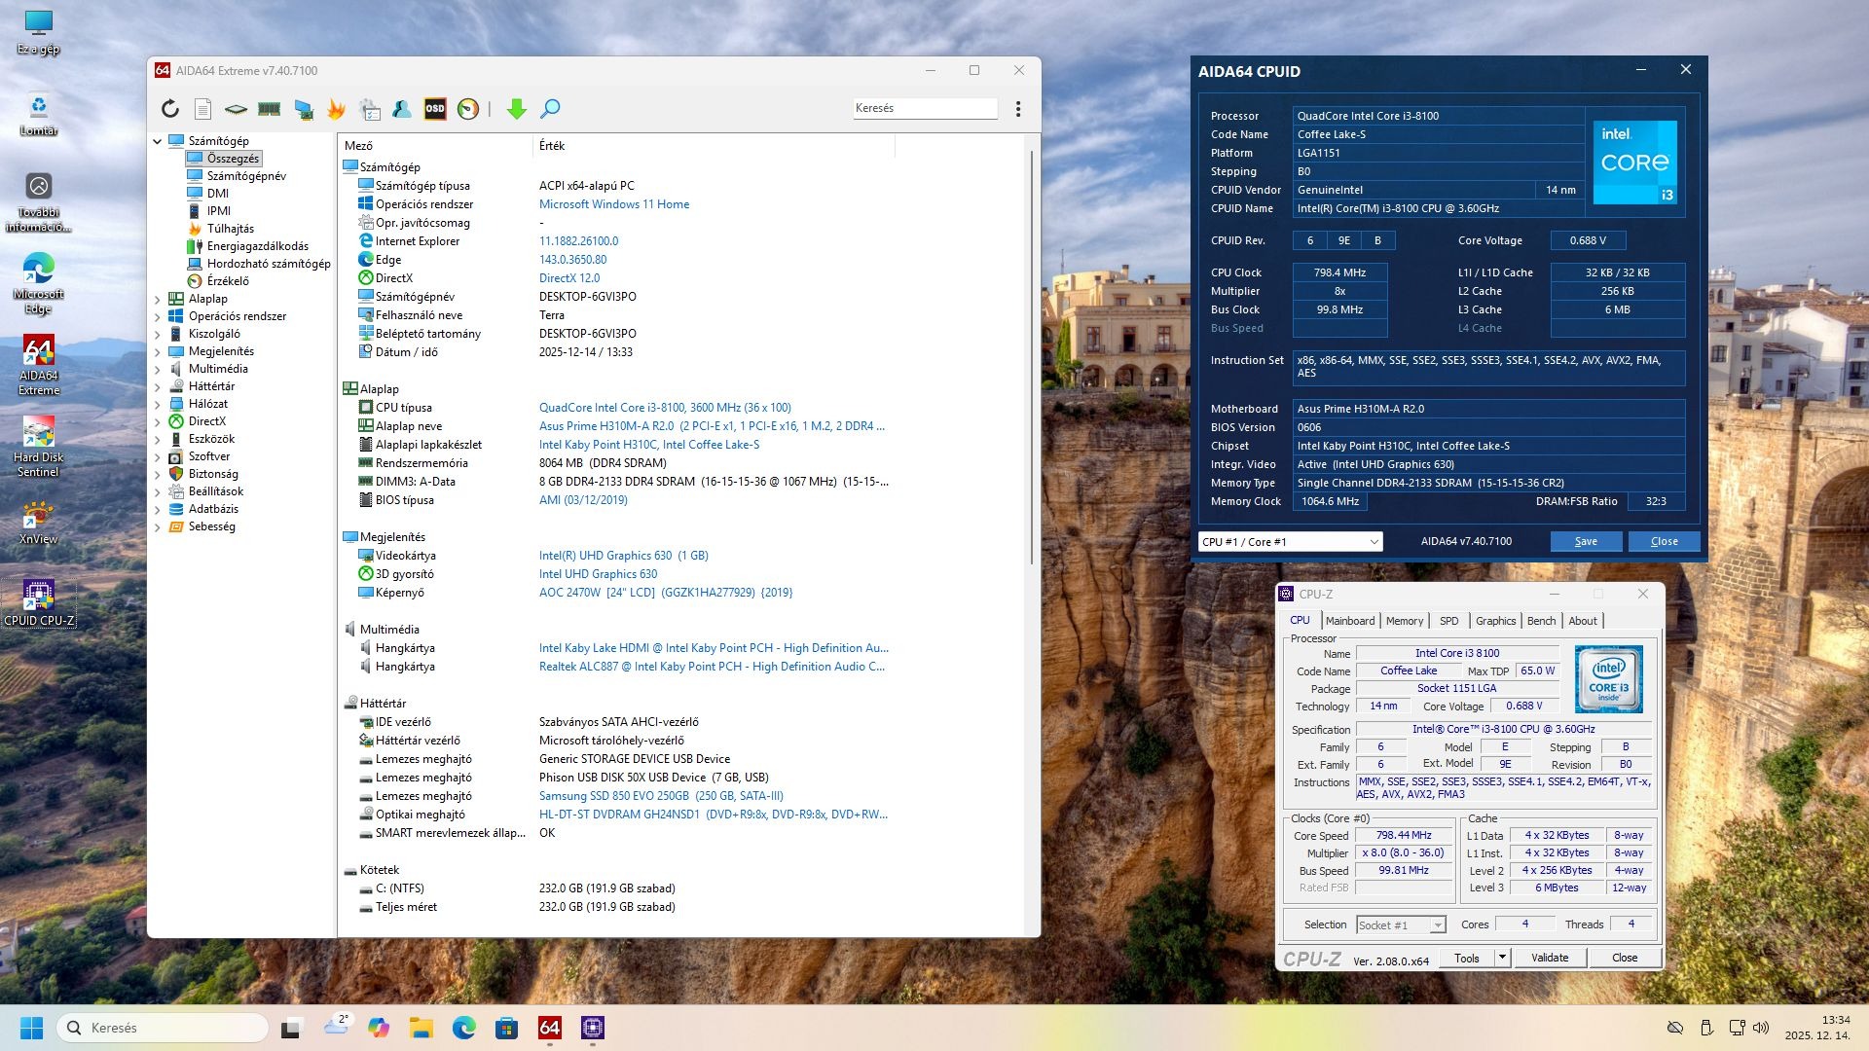Collapse the Számítógép tree node
1869x1051 pixels.
click(x=158, y=141)
